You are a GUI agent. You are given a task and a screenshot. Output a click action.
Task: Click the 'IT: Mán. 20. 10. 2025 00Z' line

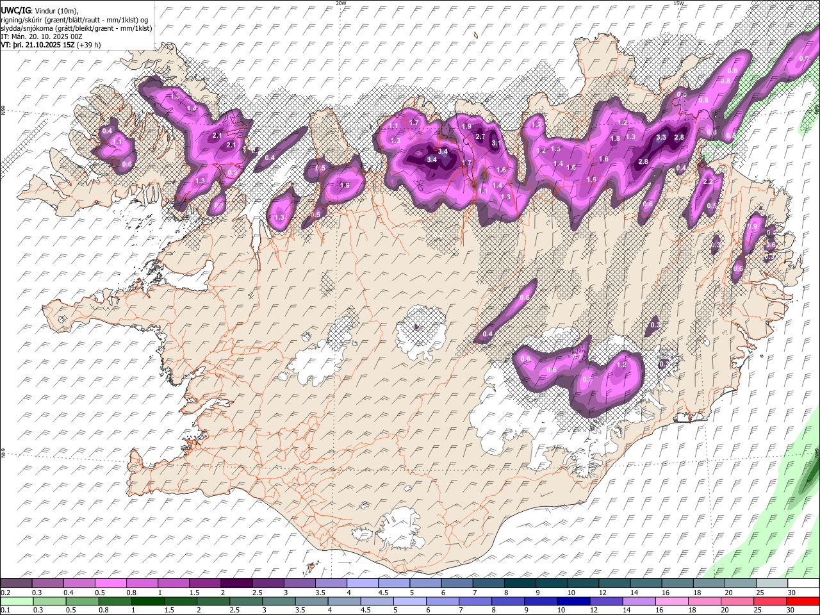(x=42, y=37)
